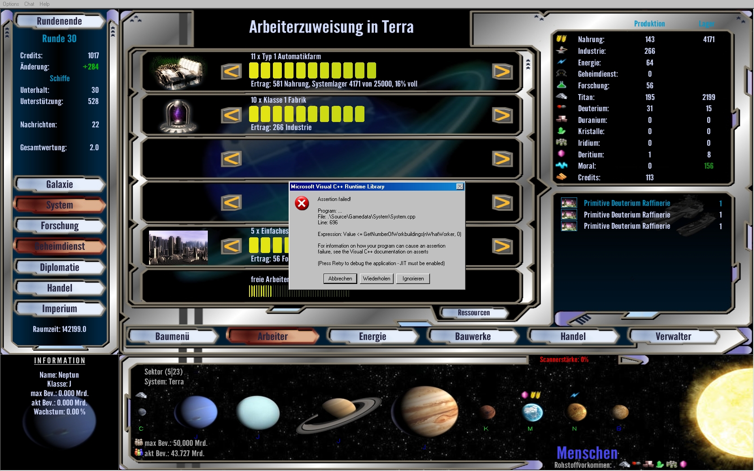Screen dimensions: 754x471
Task: Click Abbrechen in the assertion dialog
Action: (x=340, y=279)
